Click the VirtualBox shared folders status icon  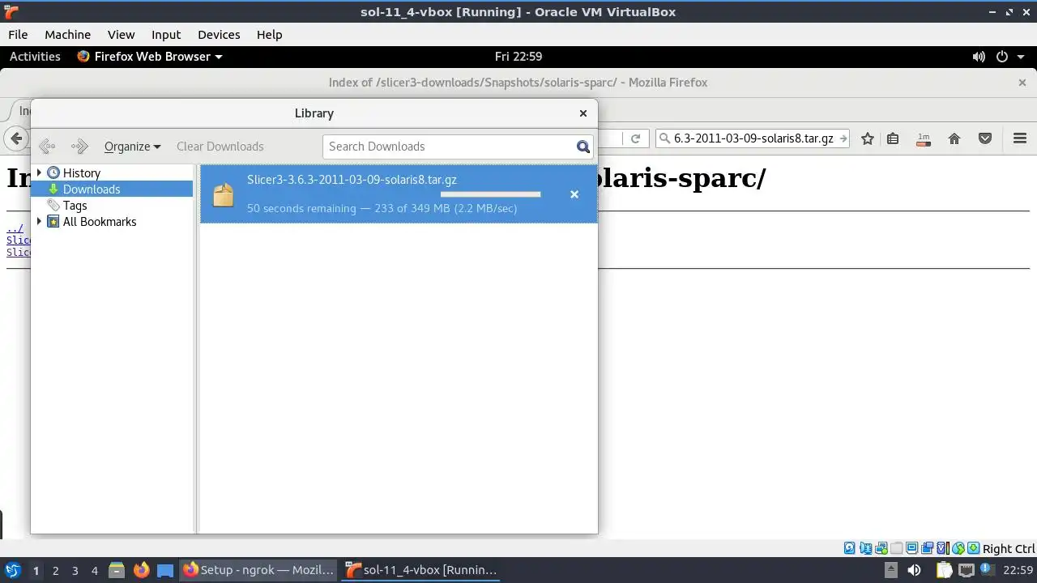[x=896, y=548]
